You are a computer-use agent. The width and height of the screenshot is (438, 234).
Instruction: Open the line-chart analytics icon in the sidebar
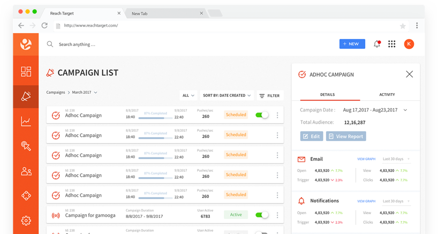pos(26,121)
